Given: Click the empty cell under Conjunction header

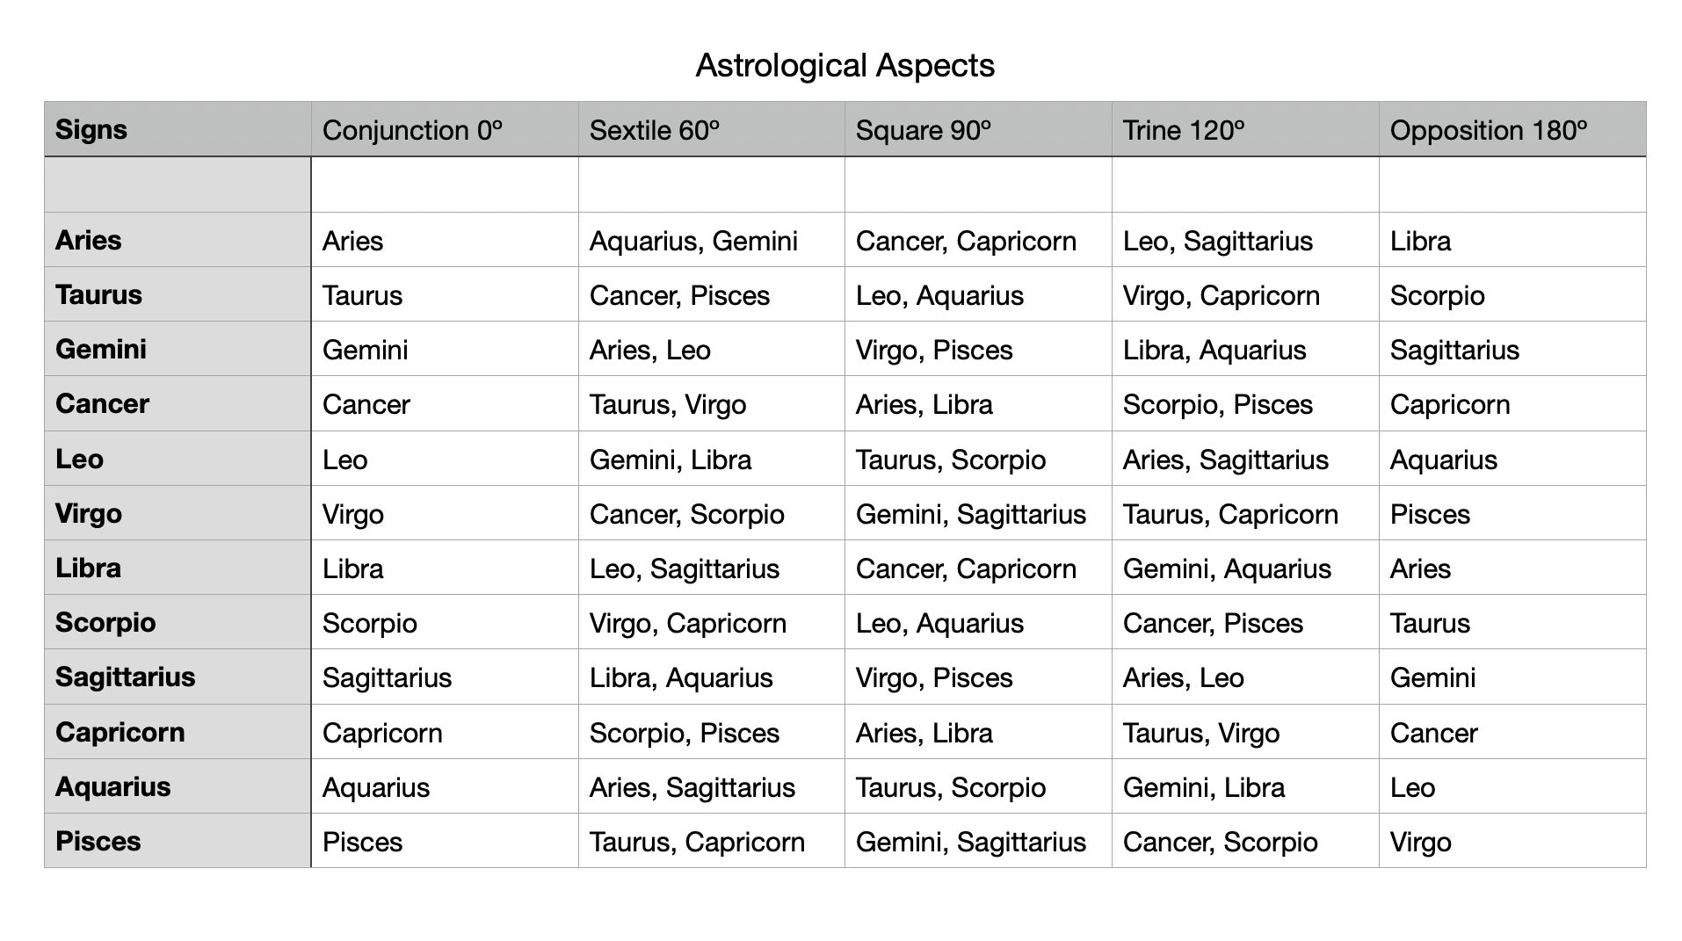Looking at the screenshot, I should tap(445, 185).
